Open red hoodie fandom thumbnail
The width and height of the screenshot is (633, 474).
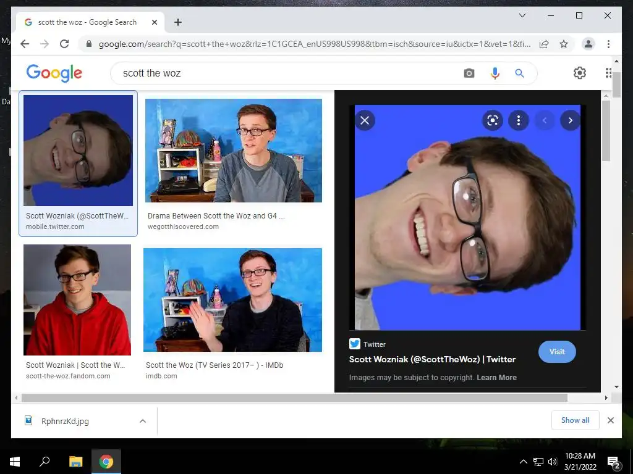click(x=77, y=300)
